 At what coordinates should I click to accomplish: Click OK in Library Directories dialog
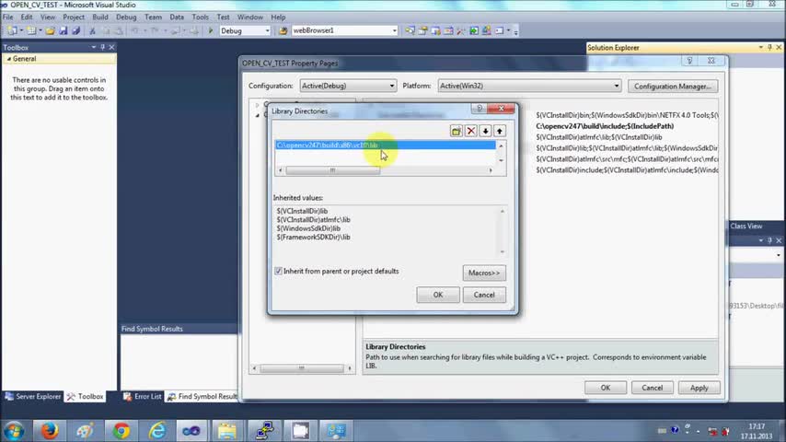point(437,295)
